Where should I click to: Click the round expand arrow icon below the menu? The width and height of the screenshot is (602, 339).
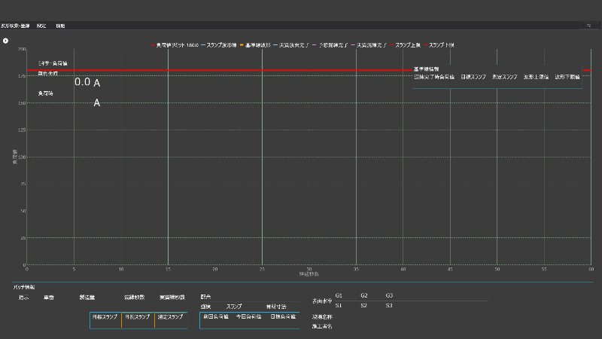pos(5,40)
